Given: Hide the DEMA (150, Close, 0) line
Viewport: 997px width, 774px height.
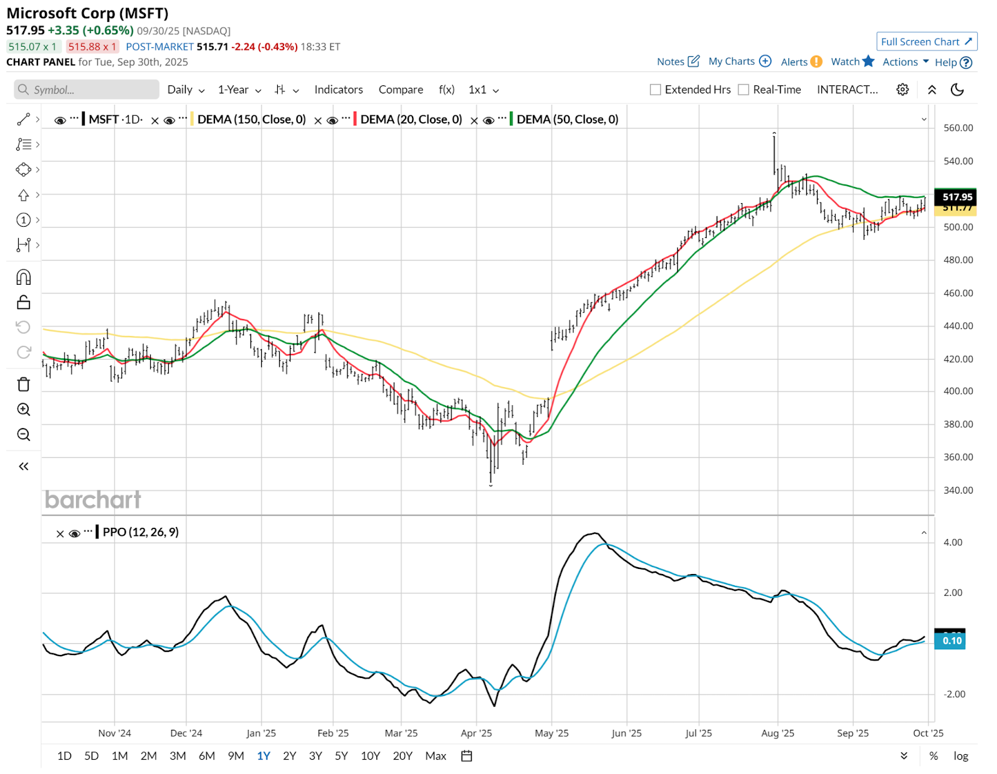Looking at the screenshot, I should click(169, 120).
